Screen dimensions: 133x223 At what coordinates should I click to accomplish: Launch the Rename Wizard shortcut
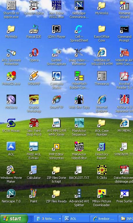tap(125, 6)
